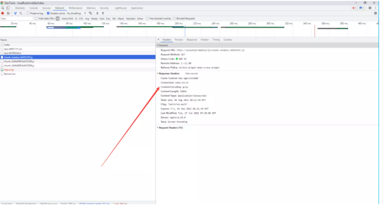Filter requests by Font
380x207 pixels.
[x=102, y=18]
